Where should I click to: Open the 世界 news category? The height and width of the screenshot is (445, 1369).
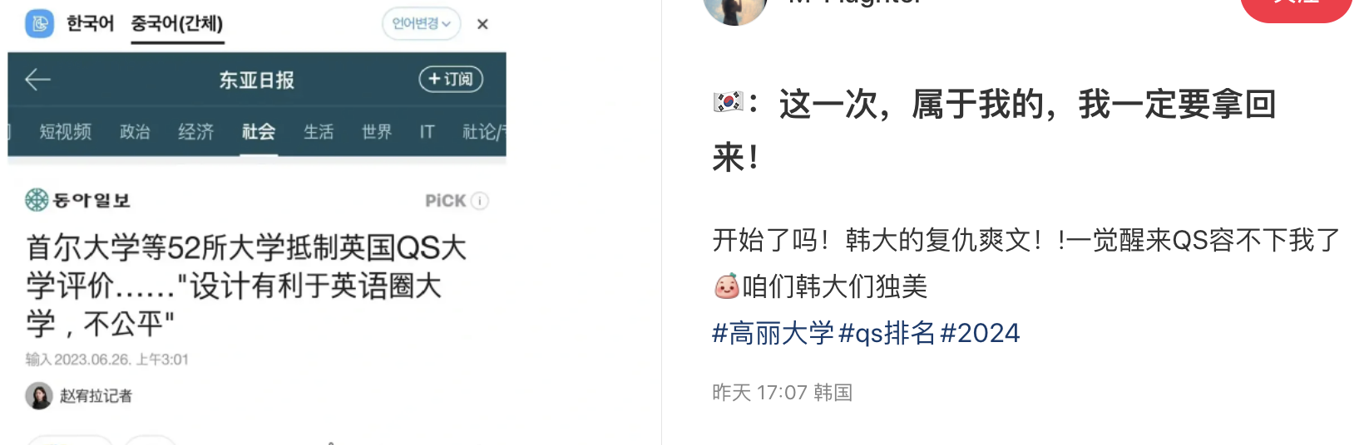pyautogui.click(x=377, y=131)
